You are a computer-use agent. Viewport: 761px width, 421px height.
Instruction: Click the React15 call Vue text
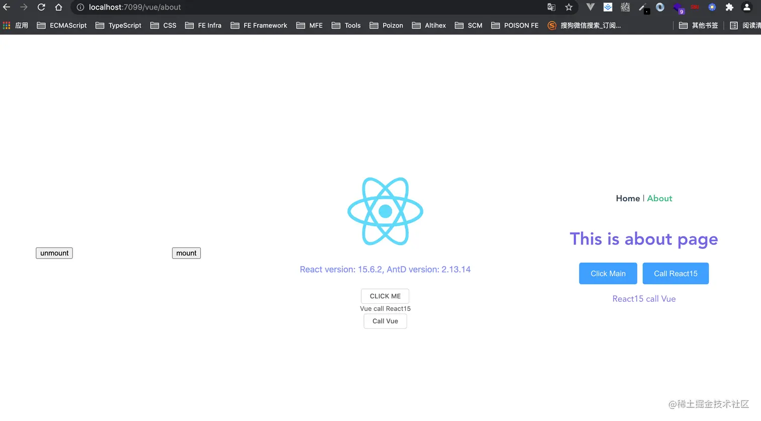[644, 299]
